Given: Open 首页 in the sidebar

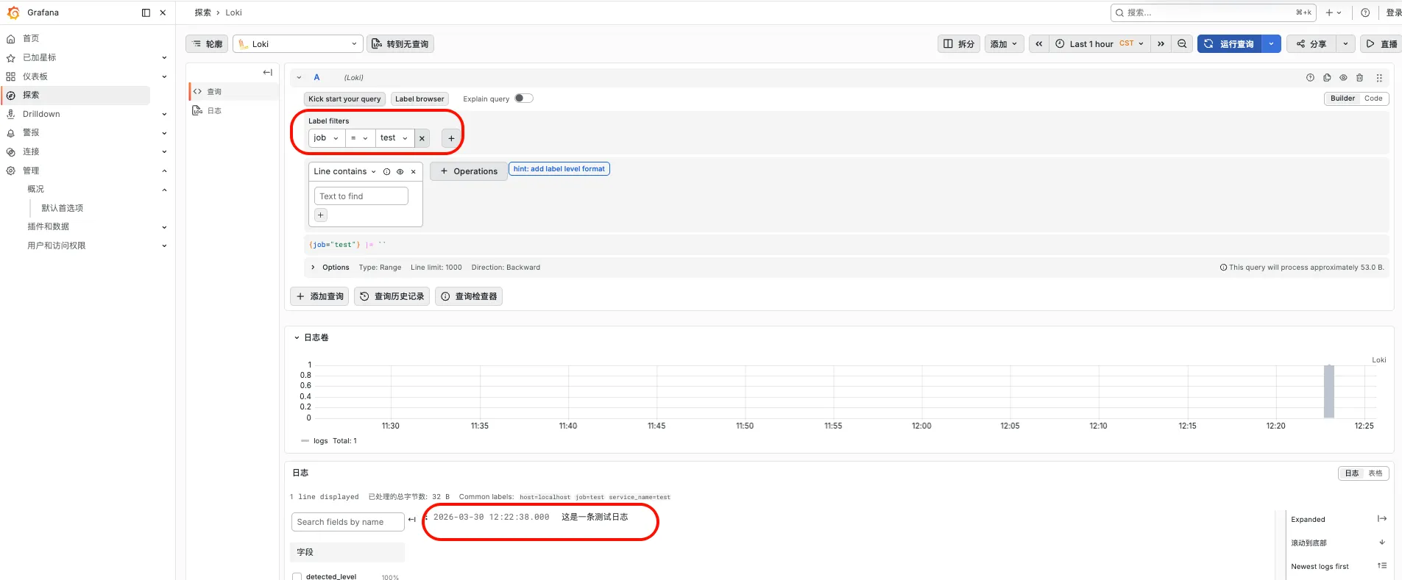Looking at the screenshot, I should [31, 38].
